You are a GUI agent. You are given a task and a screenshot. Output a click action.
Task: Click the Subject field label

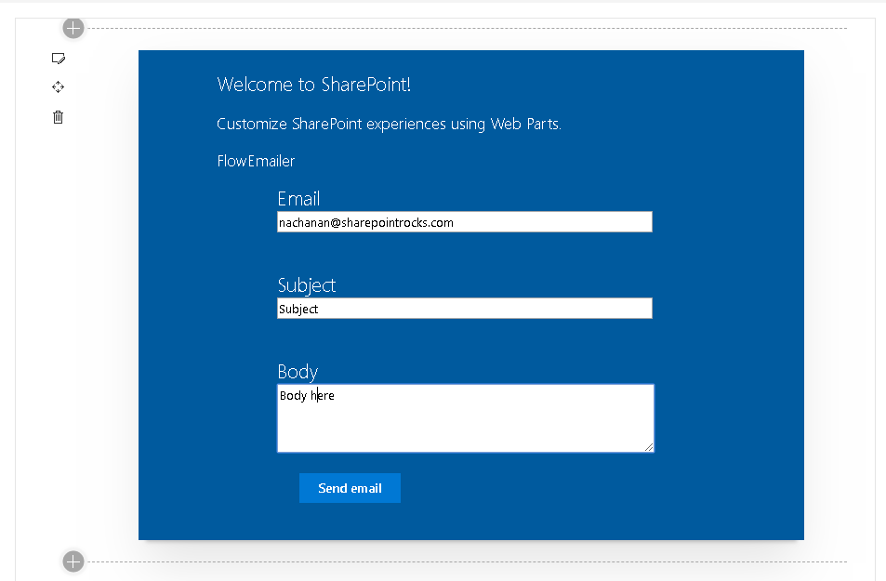pos(307,285)
